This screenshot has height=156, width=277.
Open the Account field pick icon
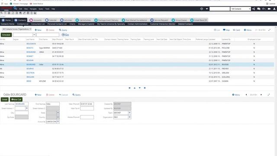point(58,122)
